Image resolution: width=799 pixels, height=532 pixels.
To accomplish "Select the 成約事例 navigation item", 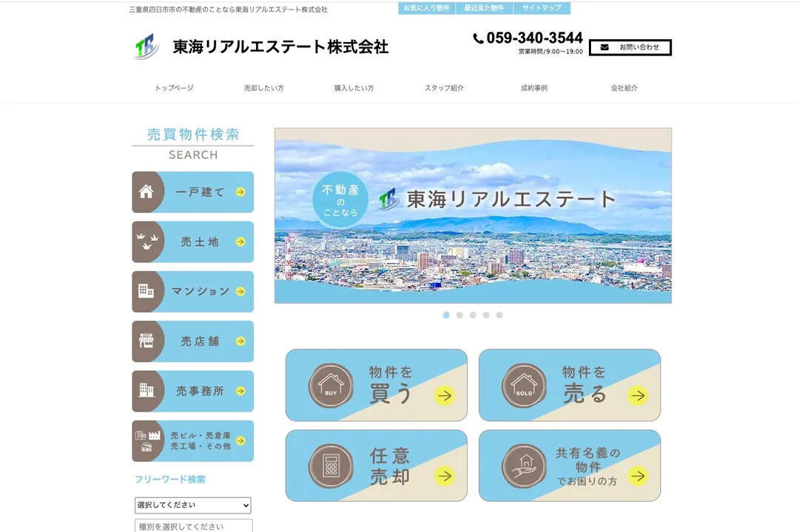I will pyautogui.click(x=534, y=88).
